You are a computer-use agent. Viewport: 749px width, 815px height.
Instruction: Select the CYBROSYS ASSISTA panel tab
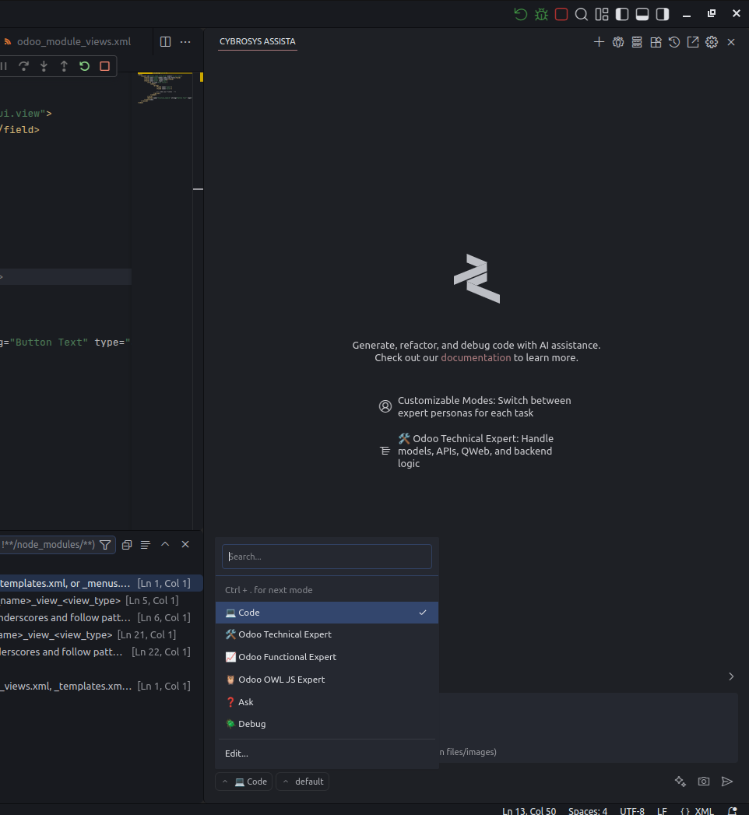[257, 41]
